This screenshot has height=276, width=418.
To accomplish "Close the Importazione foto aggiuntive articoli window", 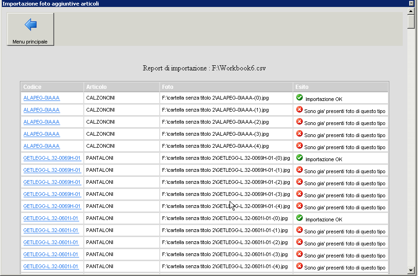I will click(x=411, y=3).
